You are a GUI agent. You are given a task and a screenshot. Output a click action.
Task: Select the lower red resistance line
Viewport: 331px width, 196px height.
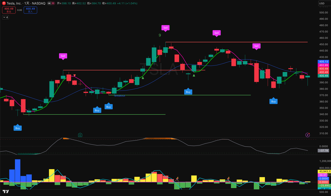click(134, 70)
